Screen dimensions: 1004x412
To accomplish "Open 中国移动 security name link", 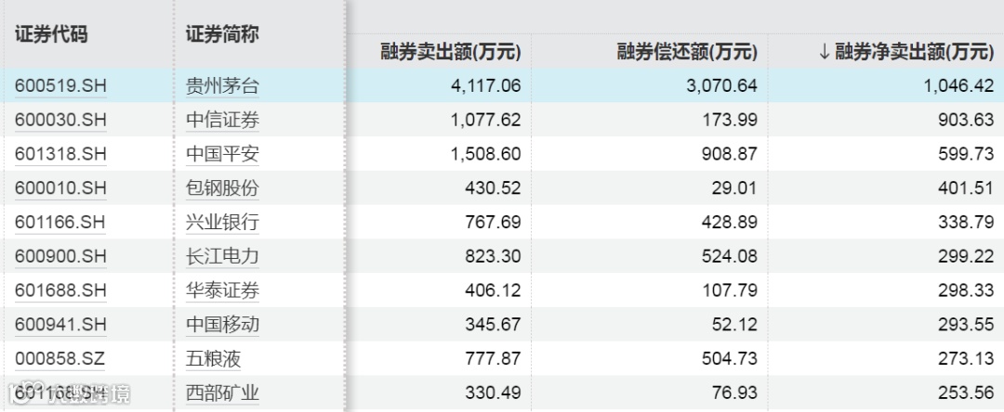I will point(222,325).
